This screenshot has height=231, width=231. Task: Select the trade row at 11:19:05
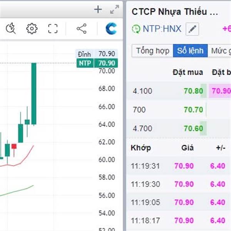pos(179,202)
